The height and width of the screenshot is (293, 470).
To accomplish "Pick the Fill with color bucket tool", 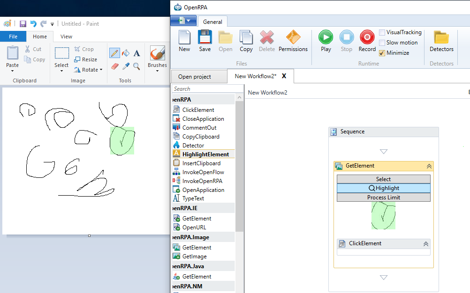I will pyautogui.click(x=126, y=53).
